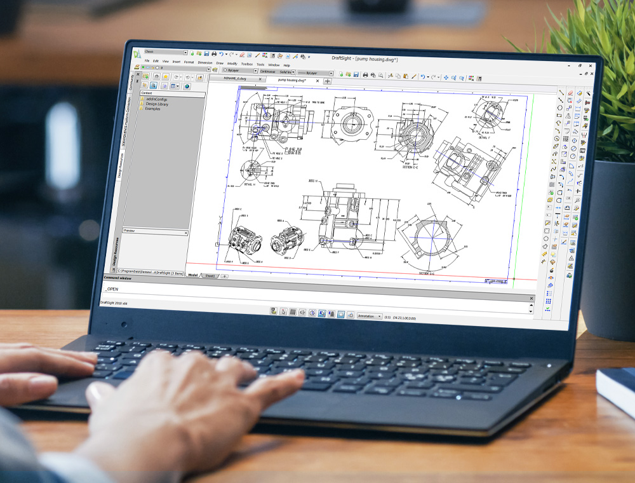Toggle the Grid display in the status bar

pyautogui.click(x=293, y=313)
